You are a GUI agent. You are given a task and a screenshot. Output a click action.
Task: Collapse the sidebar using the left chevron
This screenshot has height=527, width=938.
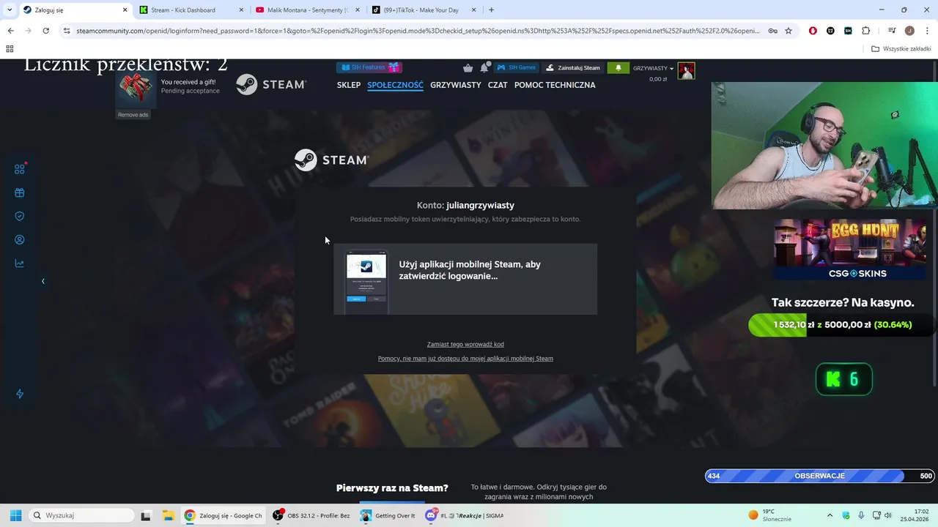pyautogui.click(x=43, y=281)
